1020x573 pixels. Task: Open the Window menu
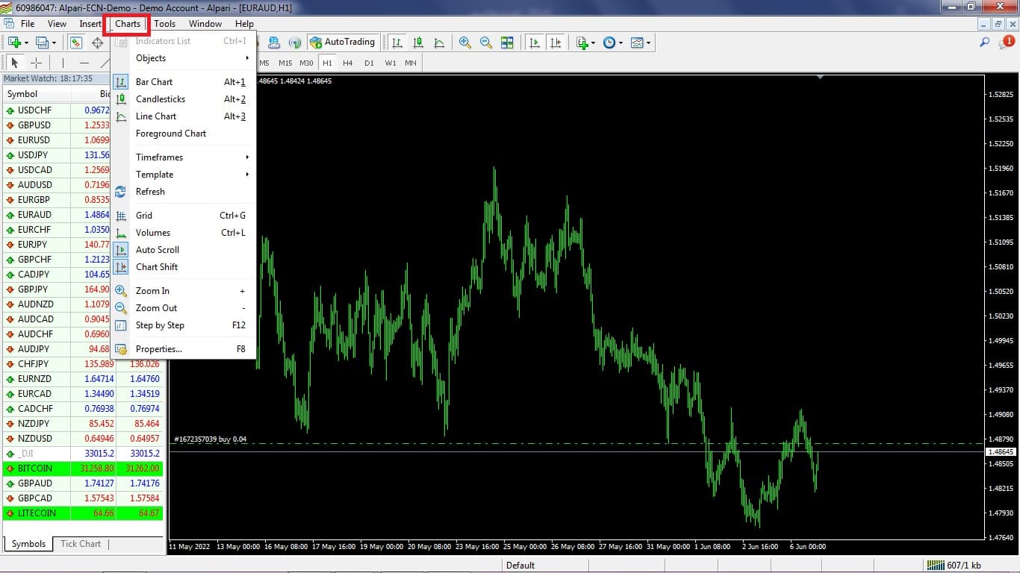pos(205,24)
